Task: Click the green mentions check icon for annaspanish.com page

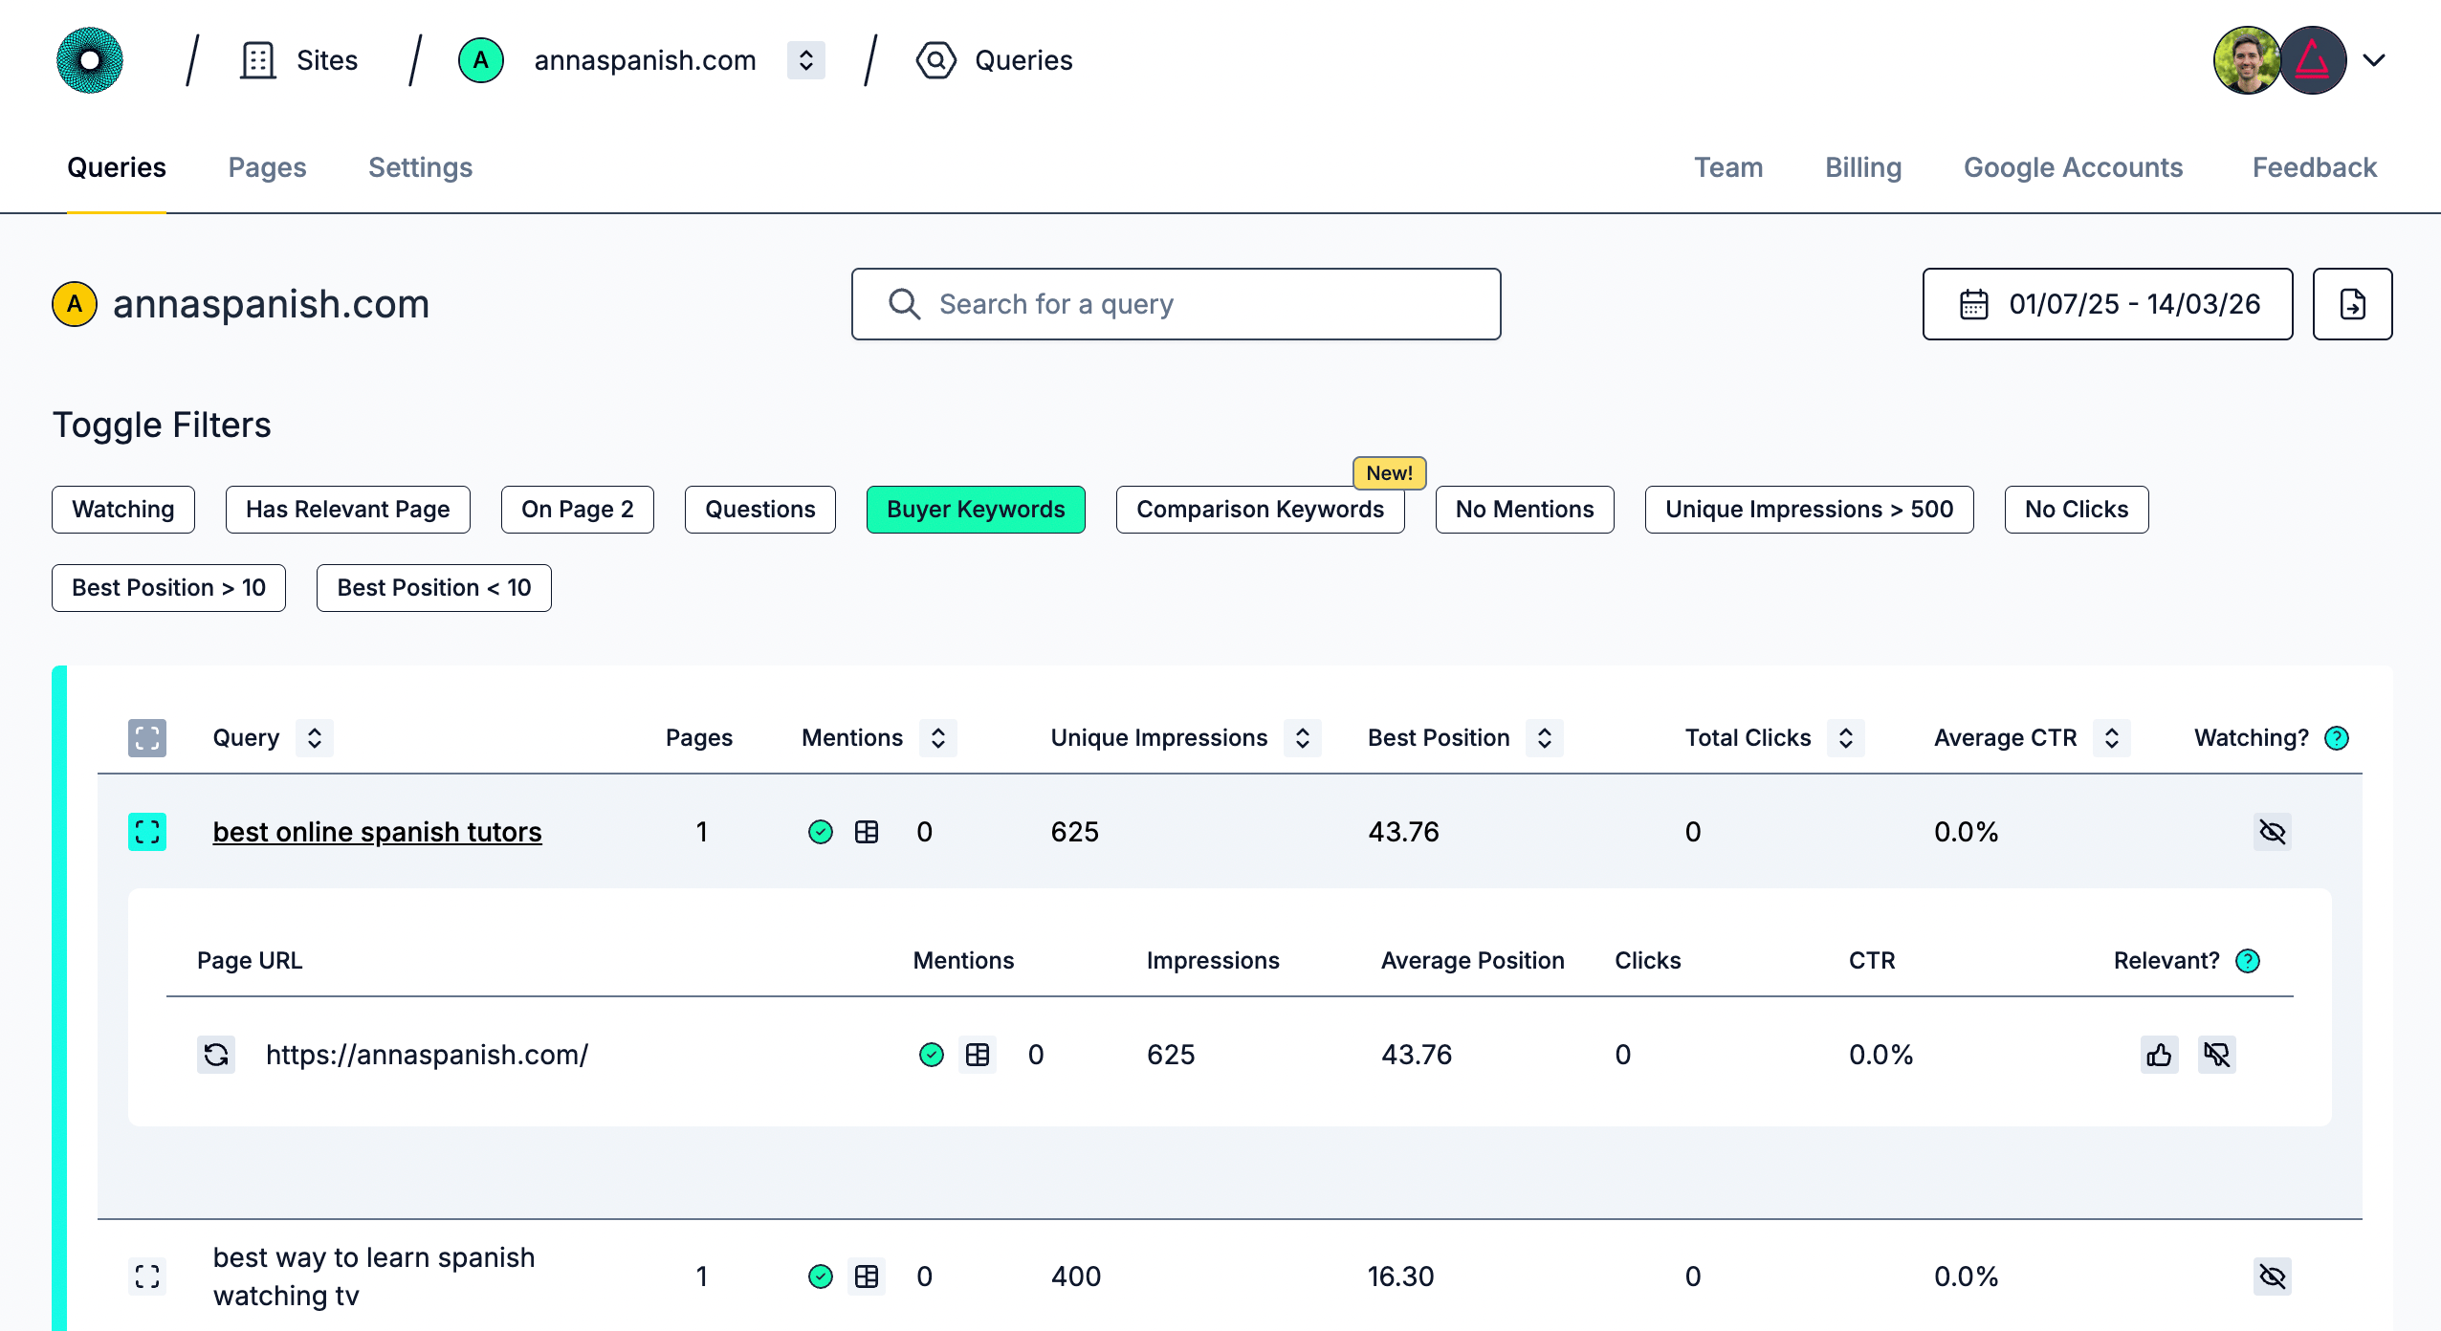Action: 930,1055
